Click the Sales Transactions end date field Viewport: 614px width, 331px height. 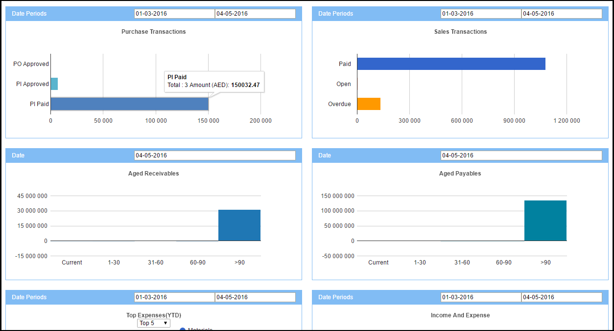point(562,14)
